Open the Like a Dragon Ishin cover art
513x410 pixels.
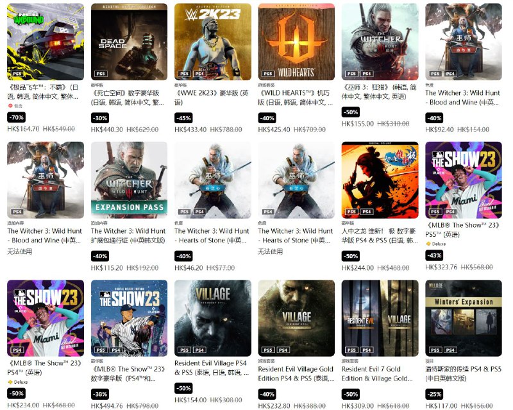point(380,180)
